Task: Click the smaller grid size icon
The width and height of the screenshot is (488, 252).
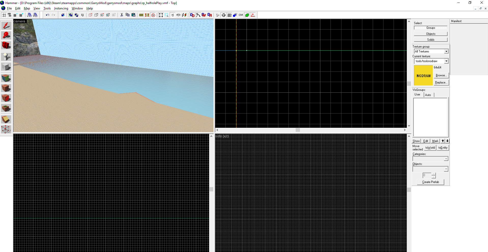Action: [15, 15]
